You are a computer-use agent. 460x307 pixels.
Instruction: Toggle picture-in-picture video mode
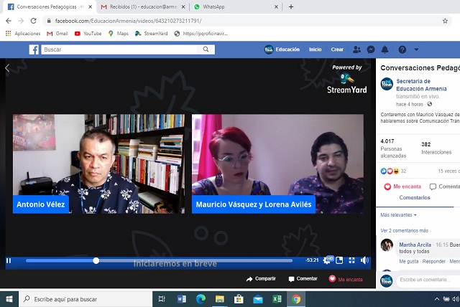pos(339,260)
